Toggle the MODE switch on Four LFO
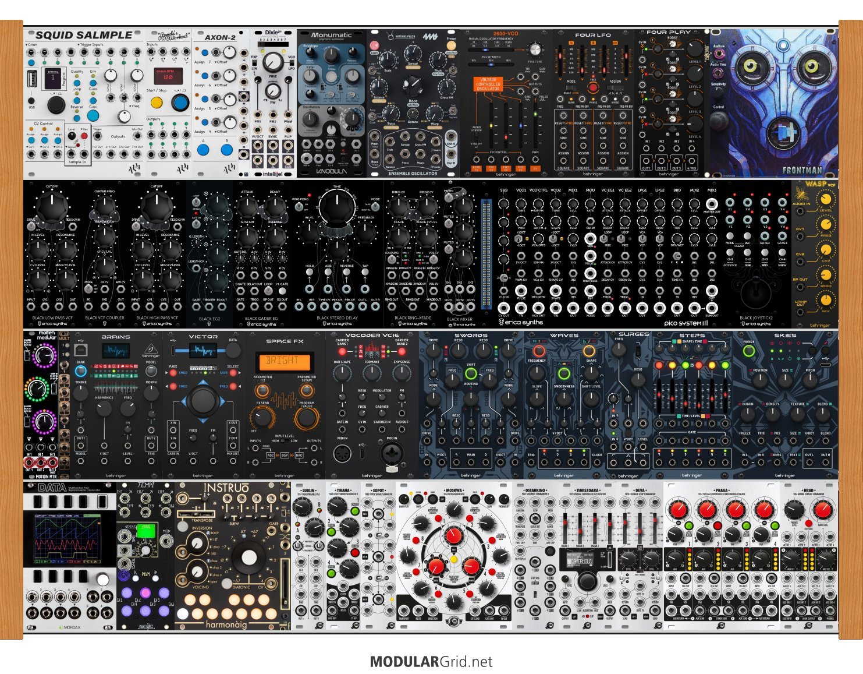The image size is (863, 674). (570, 88)
